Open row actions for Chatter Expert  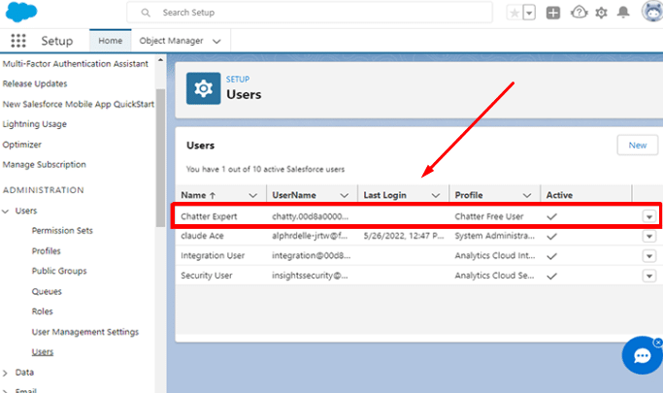(649, 216)
